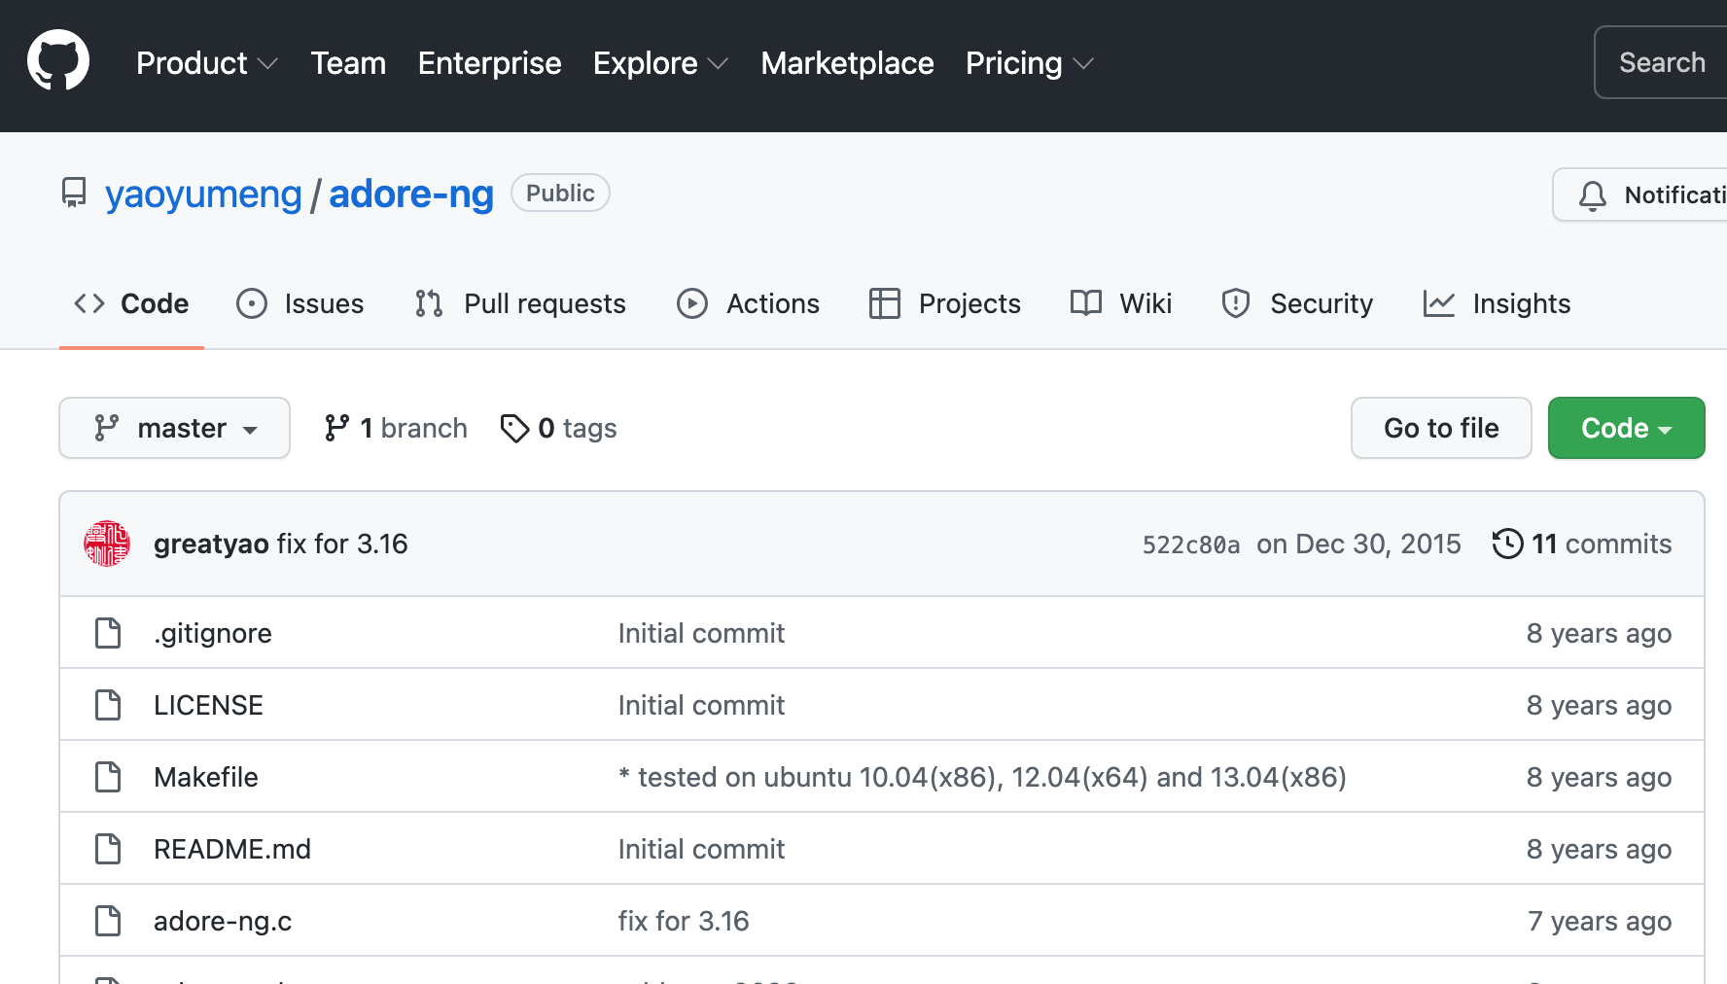Screen dimensions: 1727x984
Task: Click the Go to file button
Action: [1441, 428]
